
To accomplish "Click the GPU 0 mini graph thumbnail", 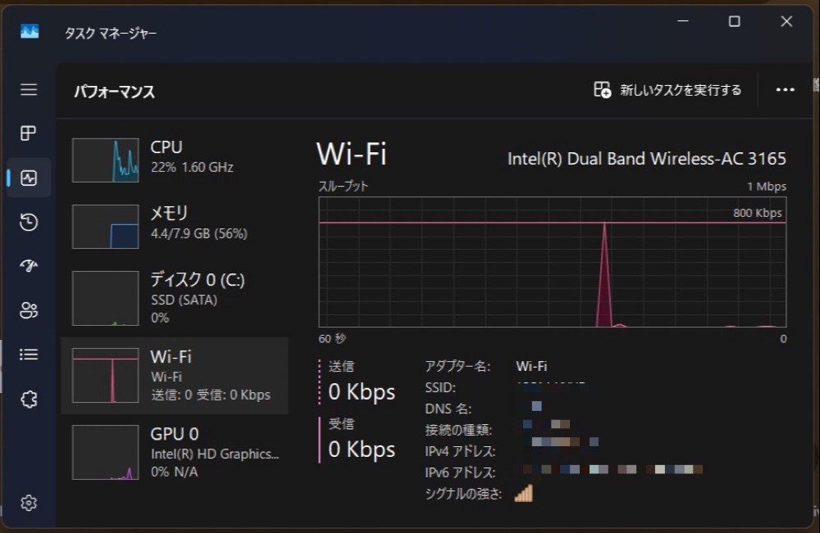I will [x=106, y=452].
